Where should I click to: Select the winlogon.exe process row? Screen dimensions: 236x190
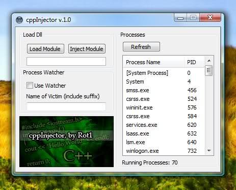tap(164, 151)
